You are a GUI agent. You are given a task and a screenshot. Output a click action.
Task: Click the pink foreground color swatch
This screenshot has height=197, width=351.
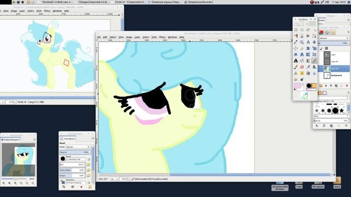pos(297,85)
